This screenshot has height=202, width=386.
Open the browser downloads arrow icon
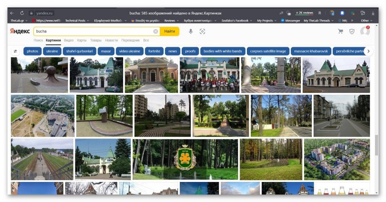pos(373,13)
